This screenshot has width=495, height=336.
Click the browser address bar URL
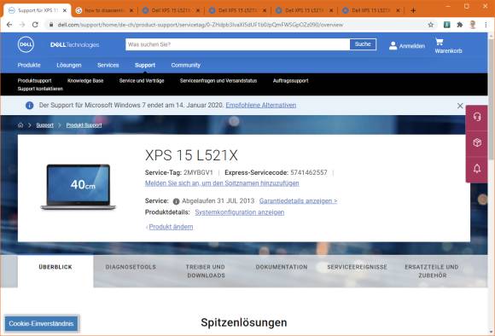coord(201,25)
